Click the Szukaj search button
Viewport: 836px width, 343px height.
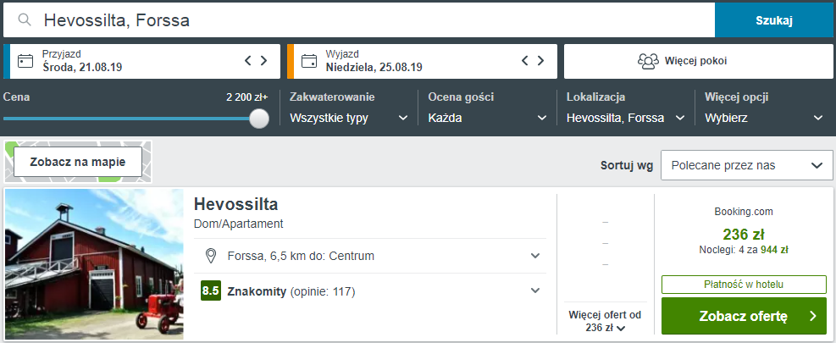click(774, 21)
